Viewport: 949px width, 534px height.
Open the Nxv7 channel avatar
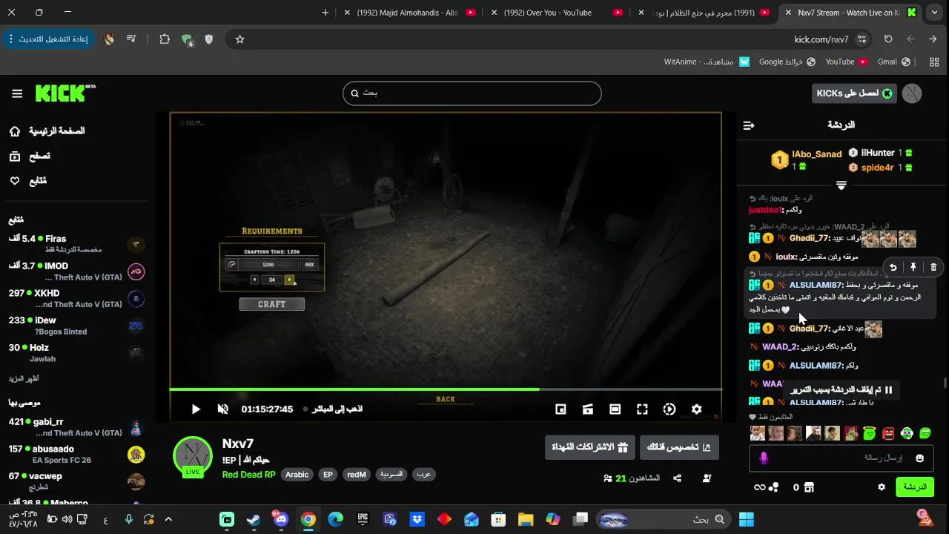tap(193, 456)
